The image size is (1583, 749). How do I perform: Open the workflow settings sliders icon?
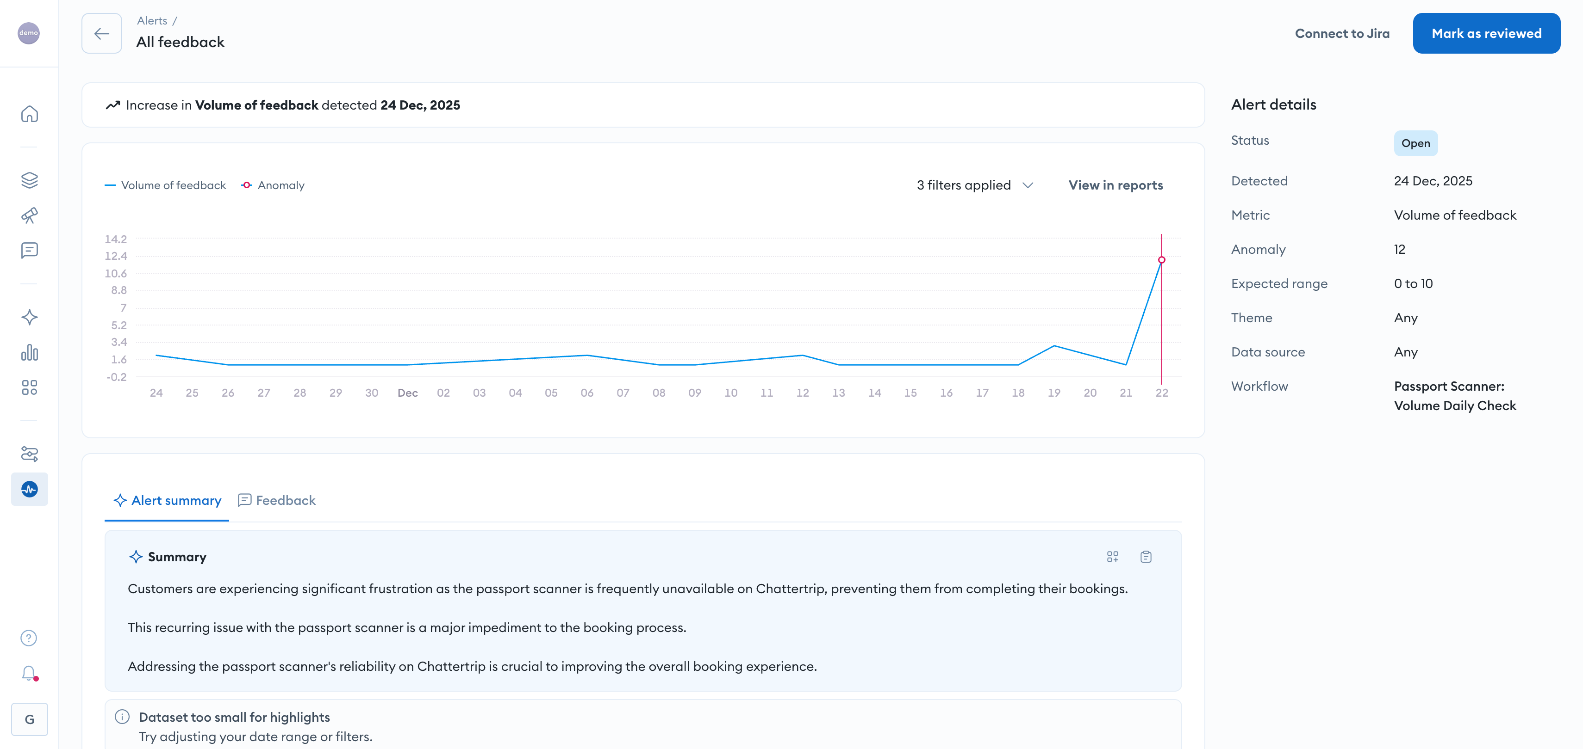coord(30,454)
